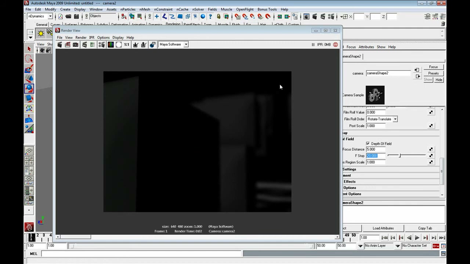This screenshot has width=470, height=264.
Task: Click the map icon next to Film Roll Value
Action: point(431,112)
